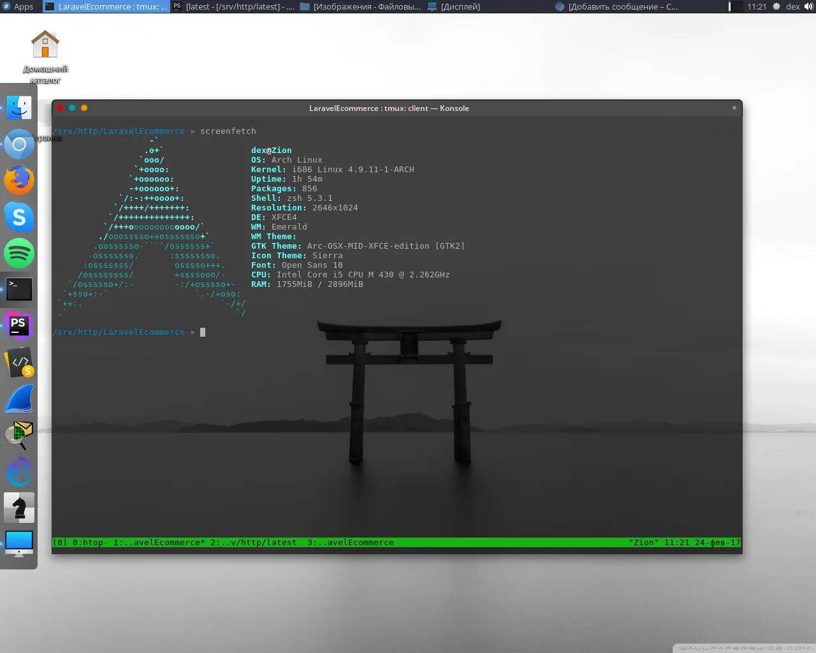Switch to Изображения file manager taskbar window
This screenshot has height=653, width=816.
click(x=360, y=6)
